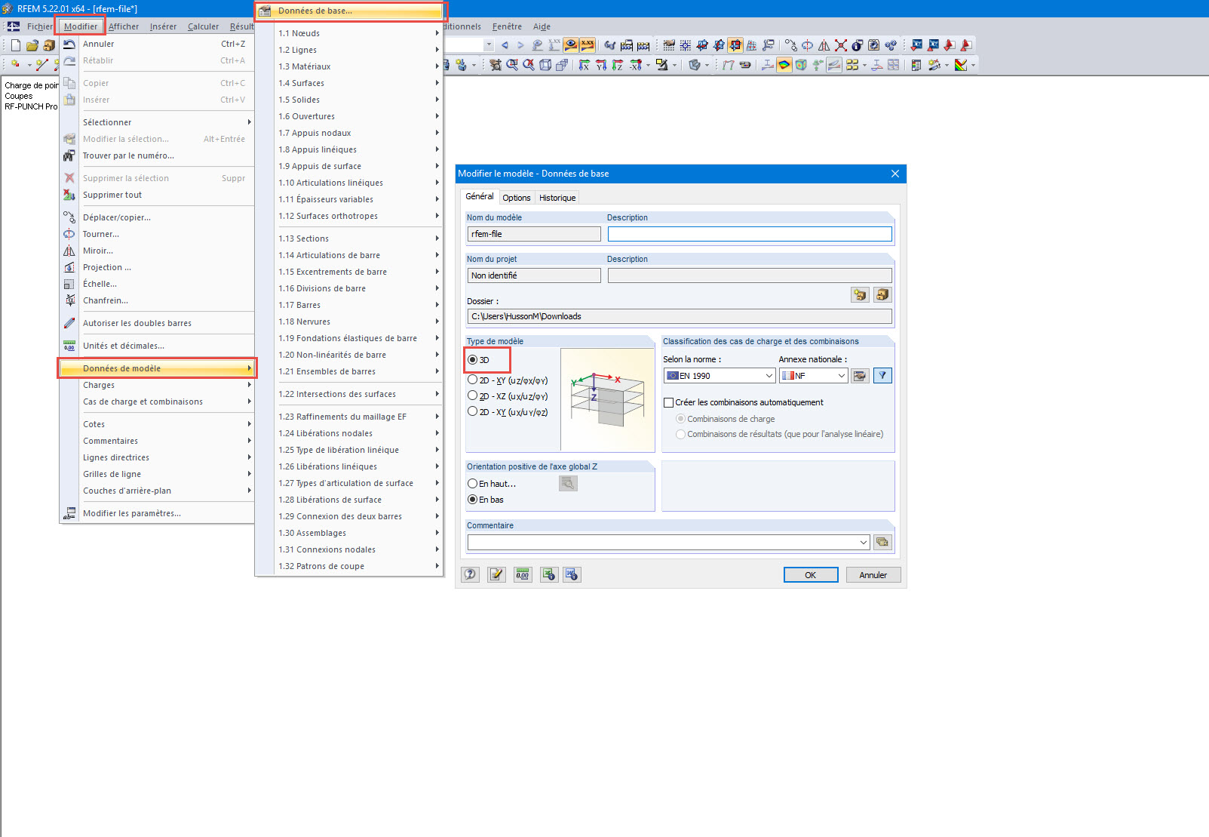Viewport: 1209px width, 837px height.
Task: Select 2D - XY (ux/uy/φz) model type
Action: coord(473,412)
